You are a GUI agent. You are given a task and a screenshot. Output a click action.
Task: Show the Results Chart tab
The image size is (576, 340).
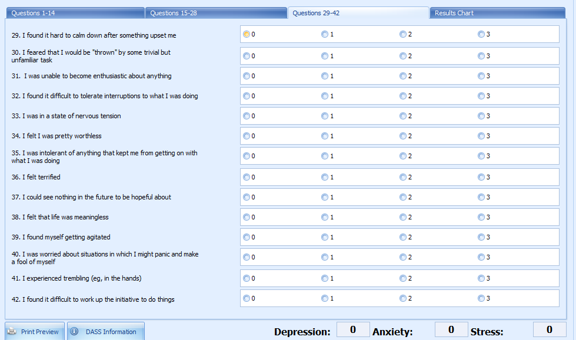click(497, 13)
